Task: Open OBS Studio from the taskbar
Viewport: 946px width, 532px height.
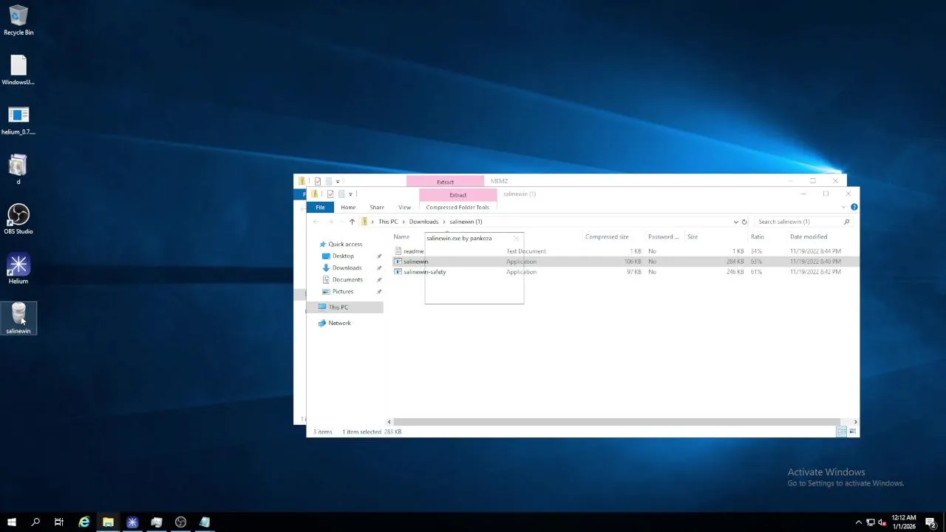Action: 180,522
